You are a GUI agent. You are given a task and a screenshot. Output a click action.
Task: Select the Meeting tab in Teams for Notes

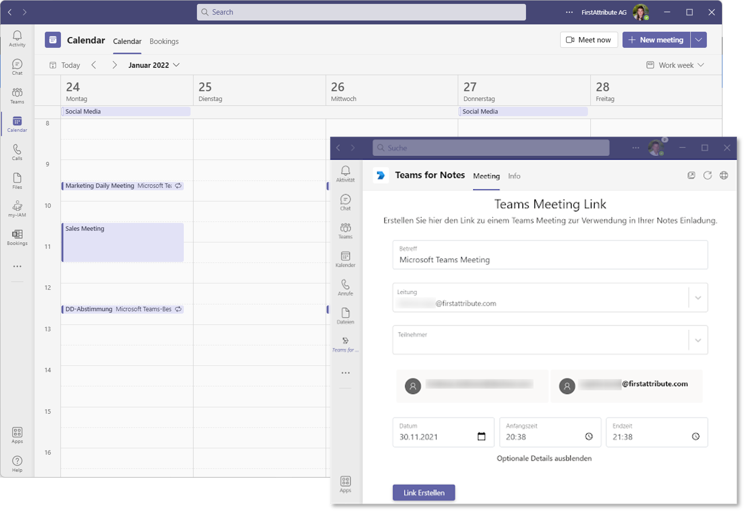pos(485,176)
